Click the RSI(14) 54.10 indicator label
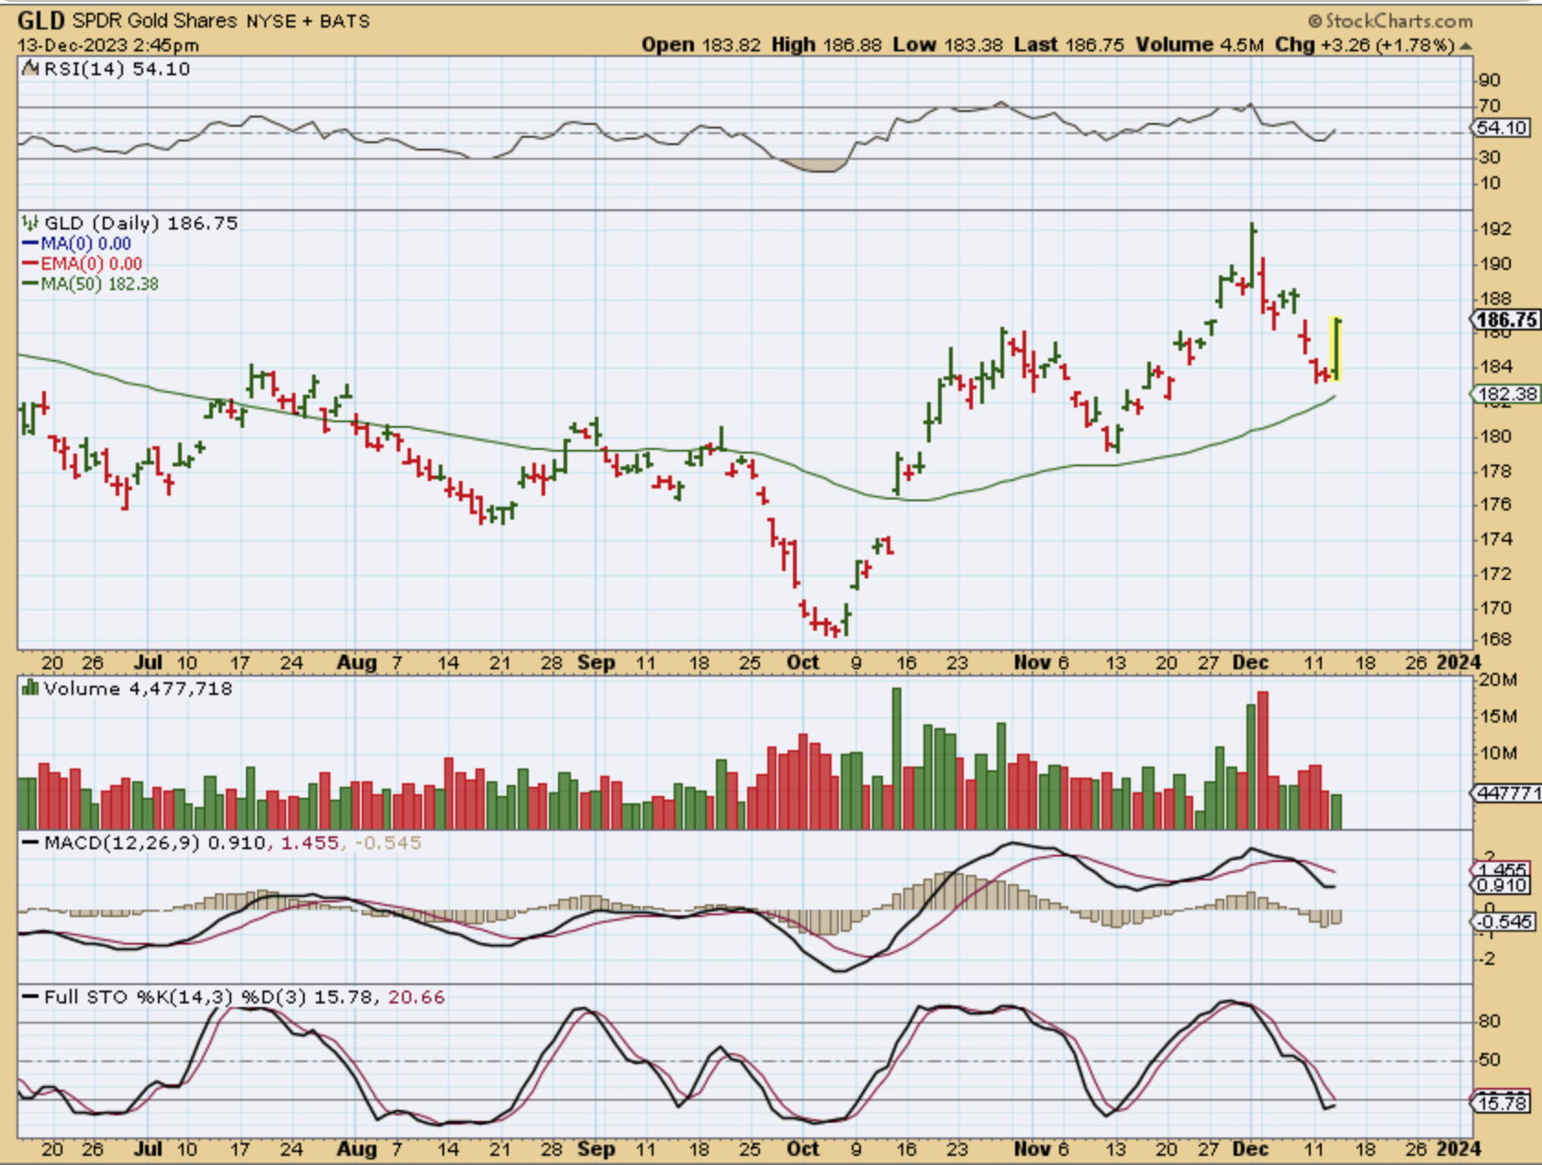The width and height of the screenshot is (1542, 1165). [x=117, y=69]
